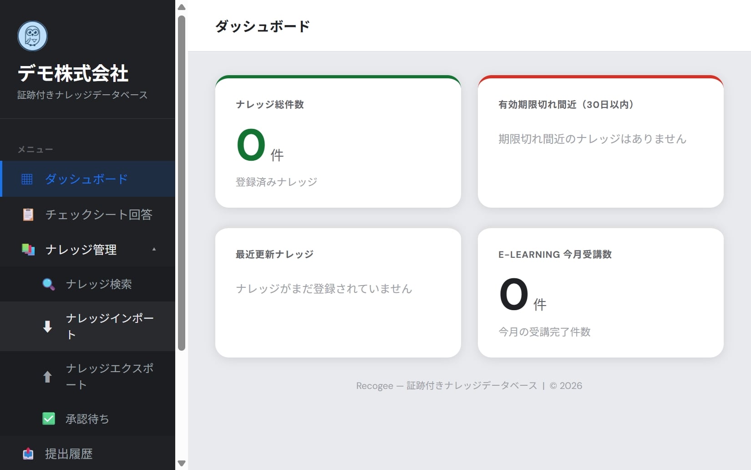Click the owl logo avatar
Image resolution: width=751 pixels, height=470 pixels.
point(32,36)
